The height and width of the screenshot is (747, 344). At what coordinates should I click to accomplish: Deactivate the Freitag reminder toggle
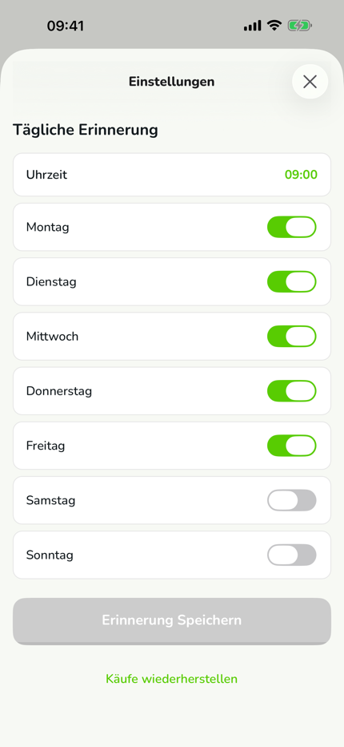[292, 446]
